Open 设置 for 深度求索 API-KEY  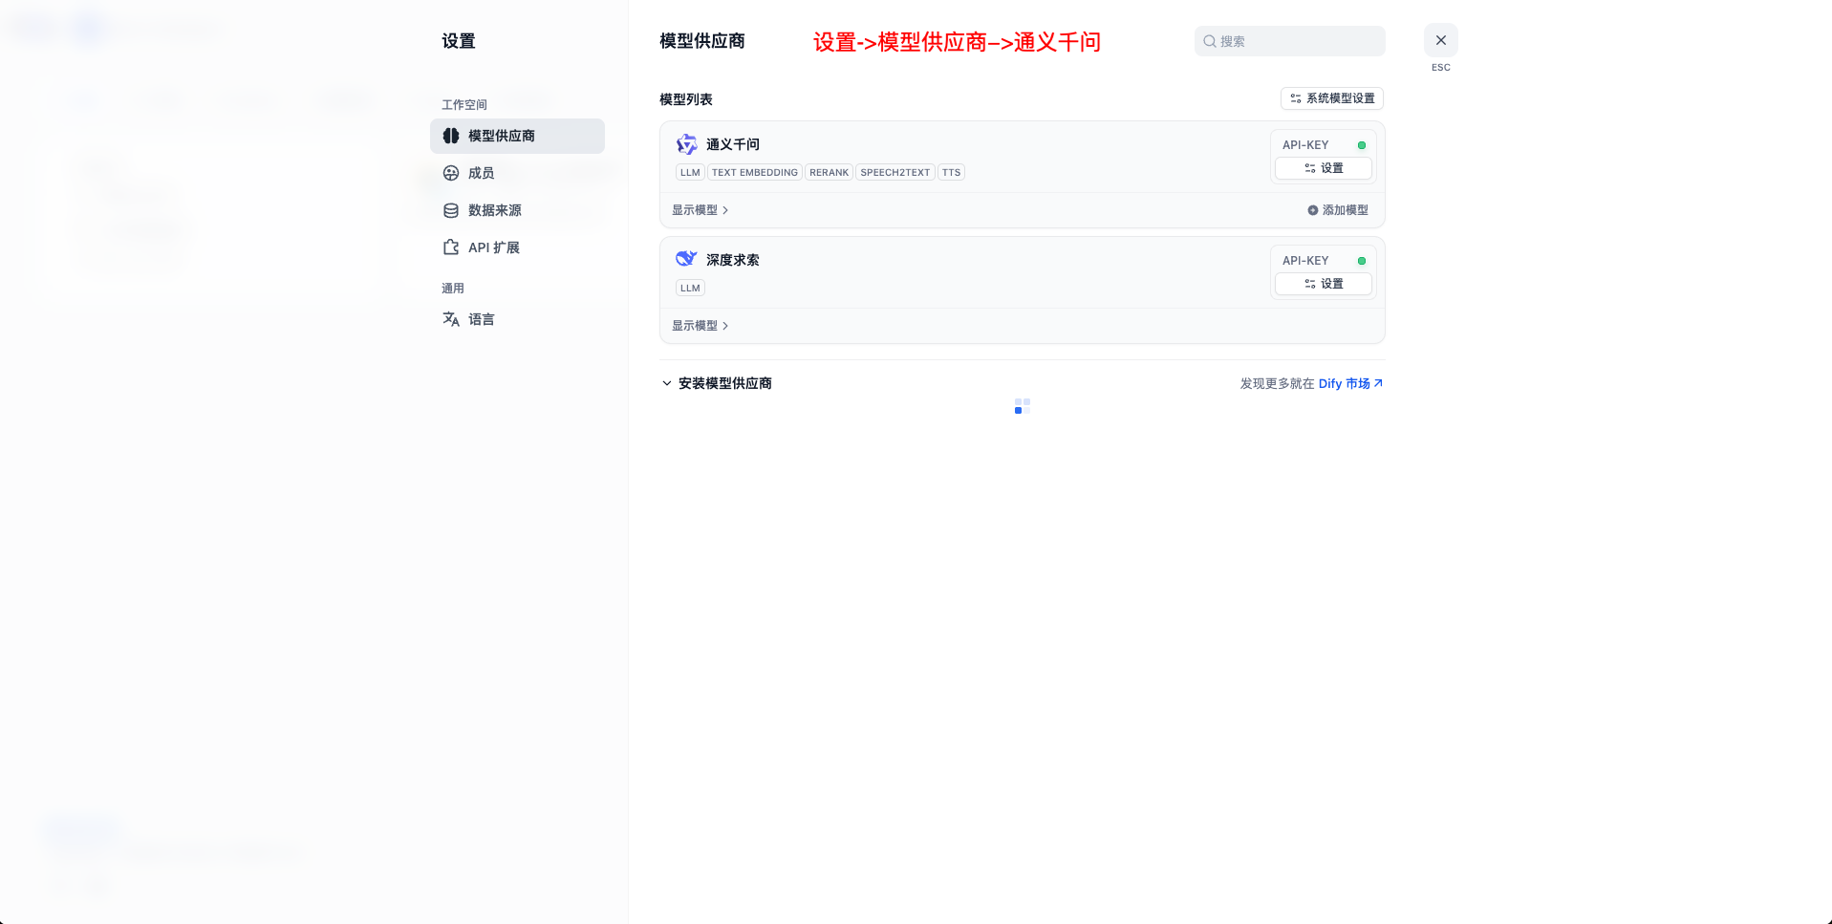1324,284
